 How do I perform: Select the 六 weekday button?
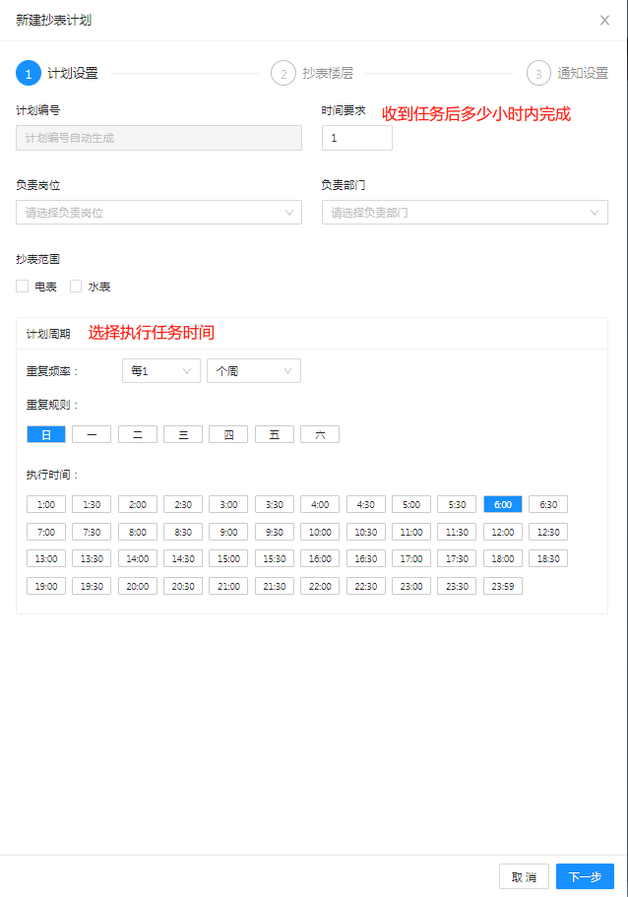tap(320, 434)
